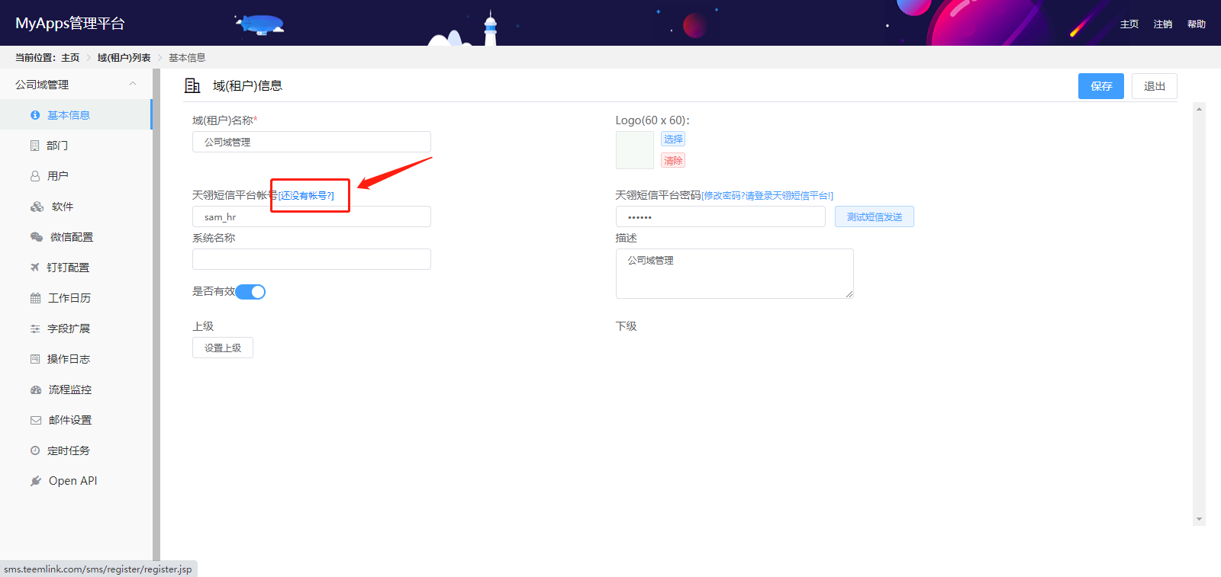Image resolution: width=1221 pixels, height=577 pixels.
Task: Click the scrollbar up arrow
Action: tap(1199, 109)
